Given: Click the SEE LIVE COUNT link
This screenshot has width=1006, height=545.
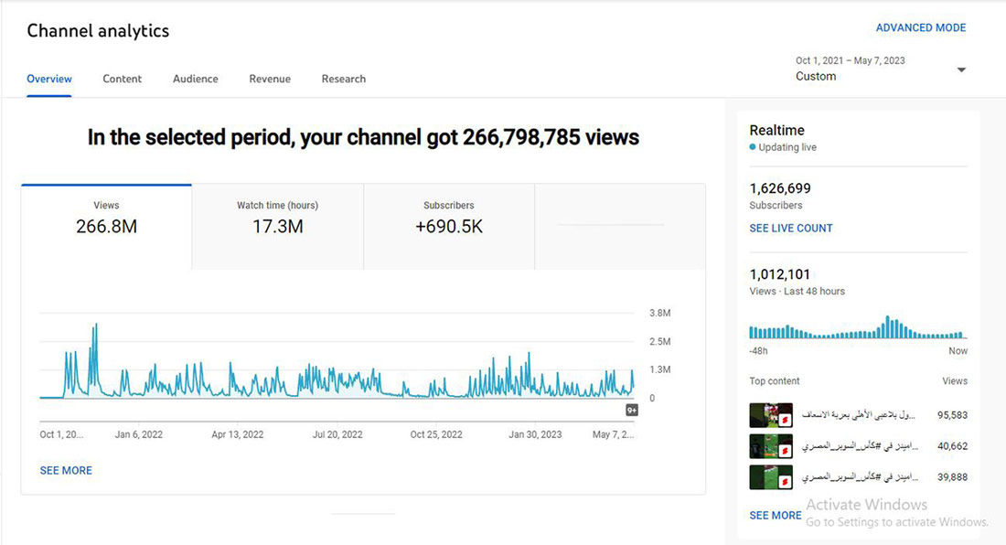Looking at the screenshot, I should coord(790,228).
